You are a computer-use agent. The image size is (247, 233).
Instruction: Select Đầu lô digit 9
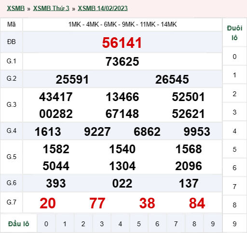[x=213, y=224]
